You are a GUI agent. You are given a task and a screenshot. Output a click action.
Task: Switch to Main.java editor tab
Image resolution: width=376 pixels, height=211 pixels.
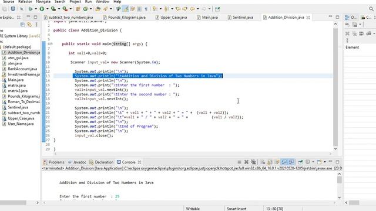[x=207, y=18]
